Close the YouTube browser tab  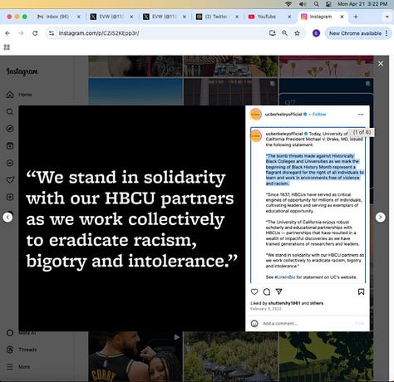[x=289, y=17]
